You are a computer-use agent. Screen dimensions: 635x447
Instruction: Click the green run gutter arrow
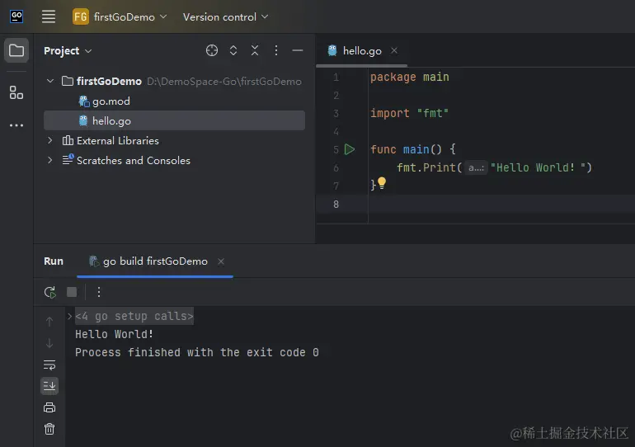click(x=350, y=149)
